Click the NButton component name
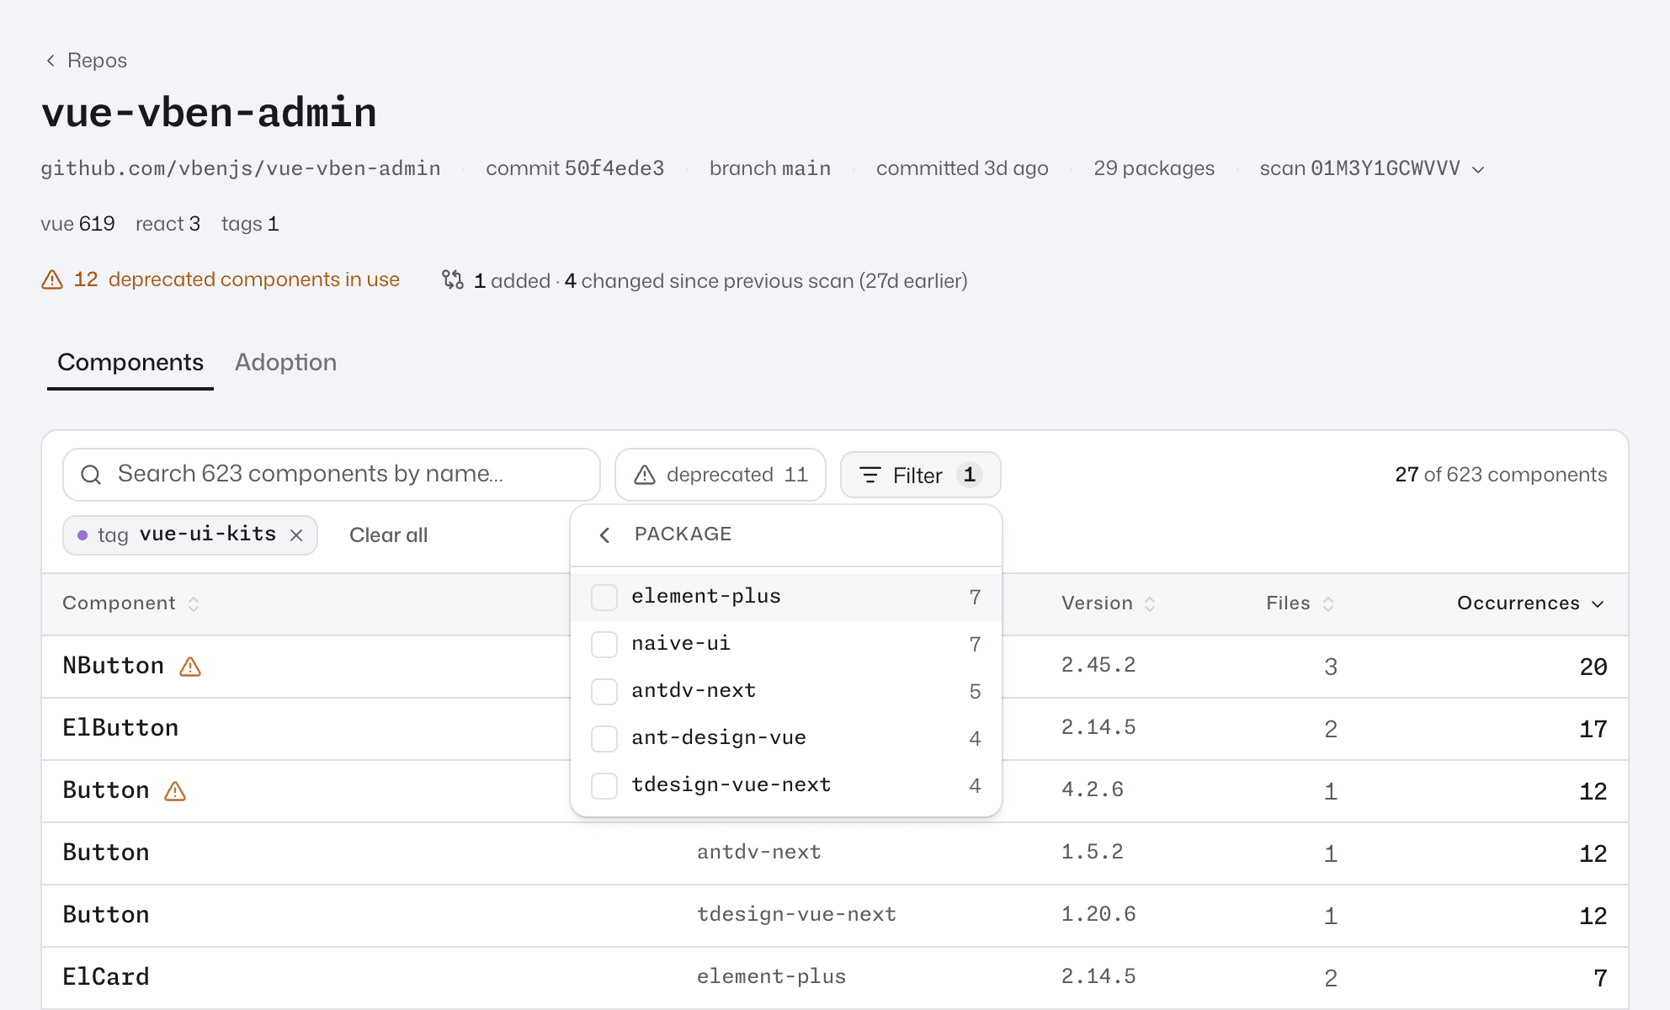This screenshot has height=1010, width=1670. pyautogui.click(x=114, y=666)
